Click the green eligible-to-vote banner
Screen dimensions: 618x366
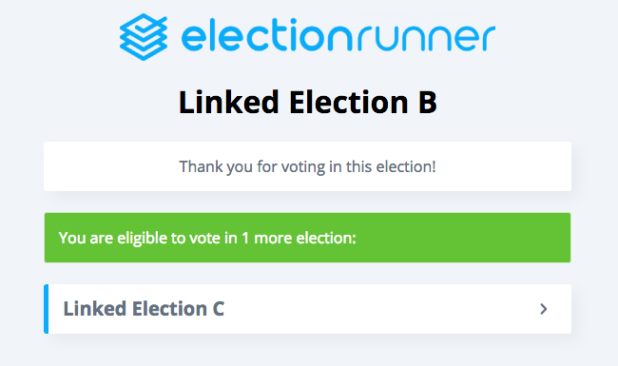pos(307,238)
